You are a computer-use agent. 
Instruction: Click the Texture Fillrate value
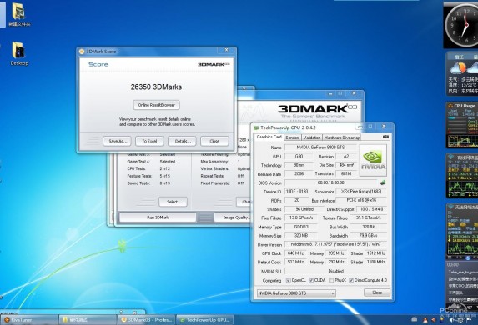tap(368, 217)
